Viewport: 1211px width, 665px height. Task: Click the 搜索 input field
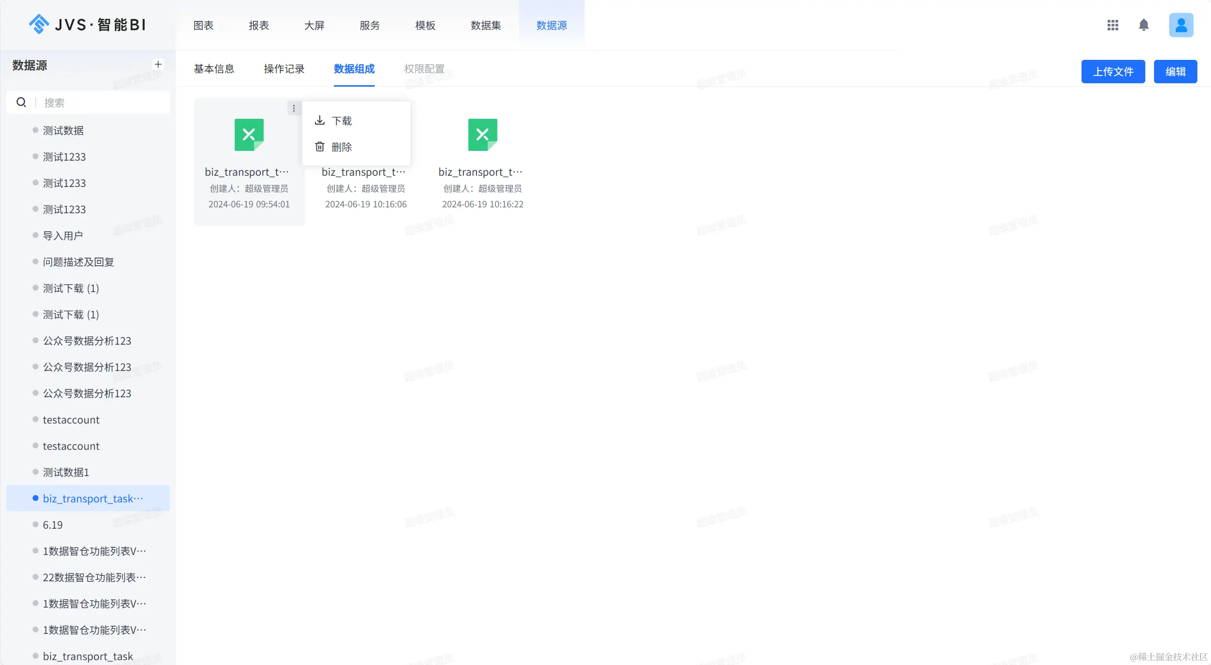tap(102, 103)
